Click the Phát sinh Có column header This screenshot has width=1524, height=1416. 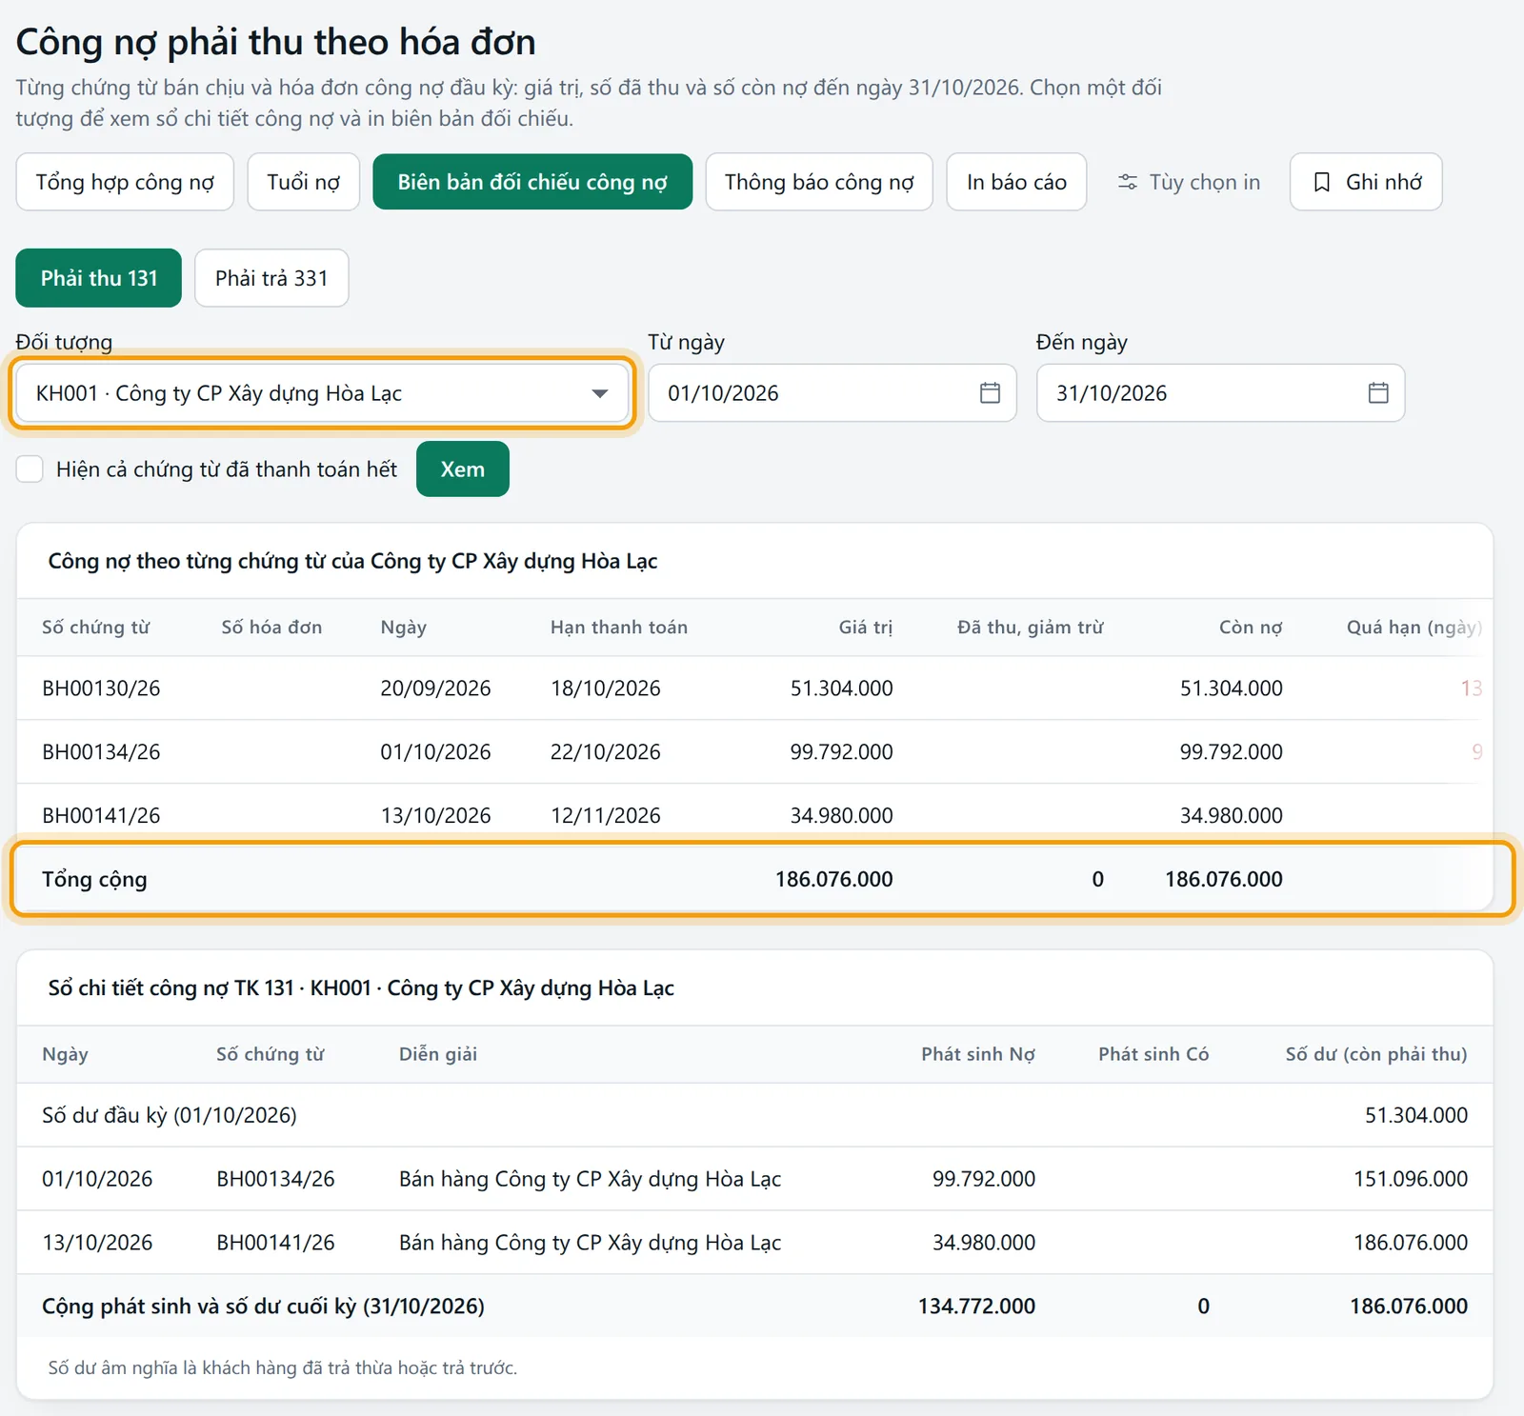tap(1153, 1053)
